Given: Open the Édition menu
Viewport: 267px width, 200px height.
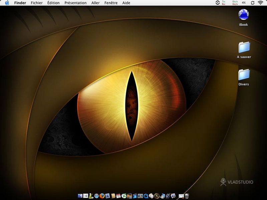Looking at the screenshot, I should [x=53, y=3].
